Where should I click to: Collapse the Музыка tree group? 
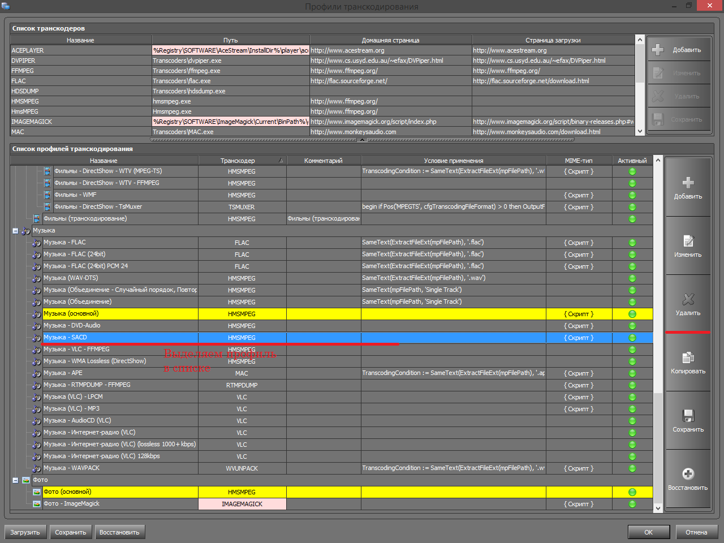coord(15,231)
